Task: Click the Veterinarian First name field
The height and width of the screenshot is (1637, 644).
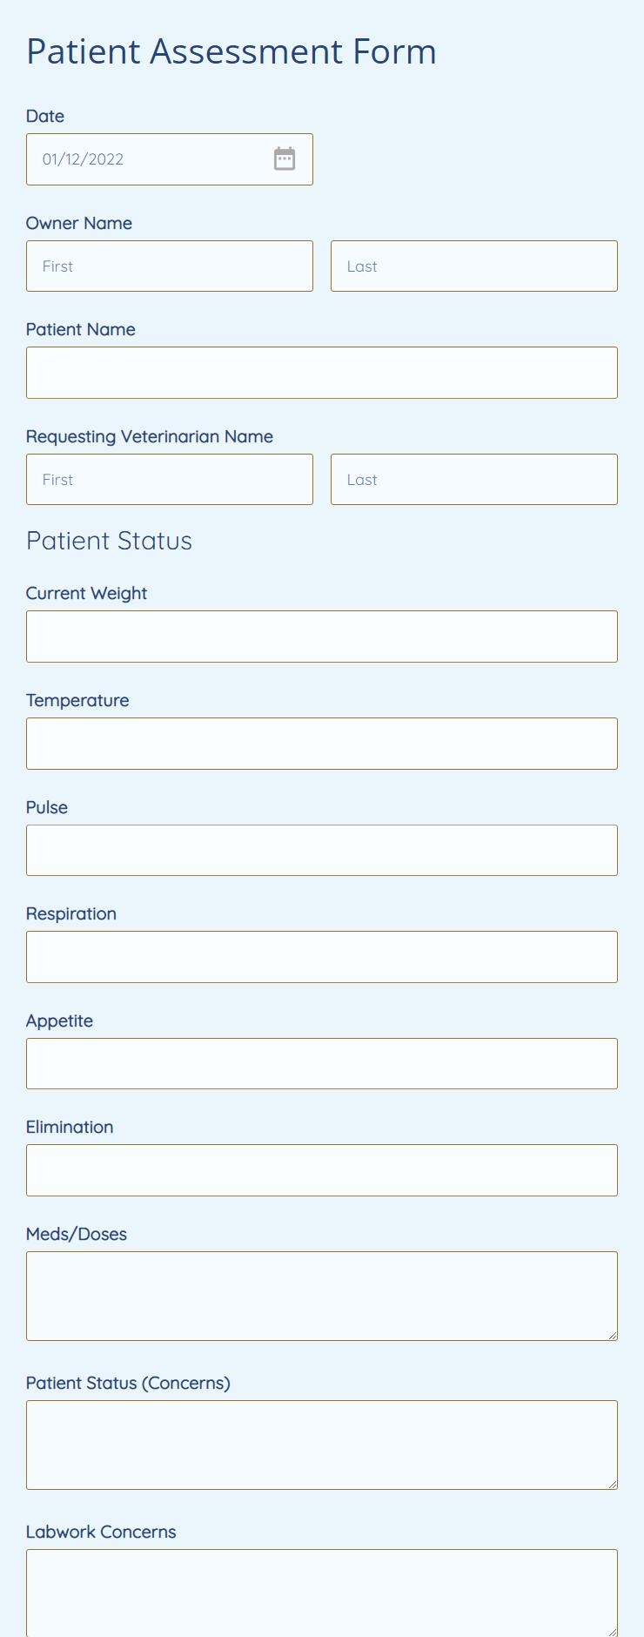Action: tap(170, 479)
